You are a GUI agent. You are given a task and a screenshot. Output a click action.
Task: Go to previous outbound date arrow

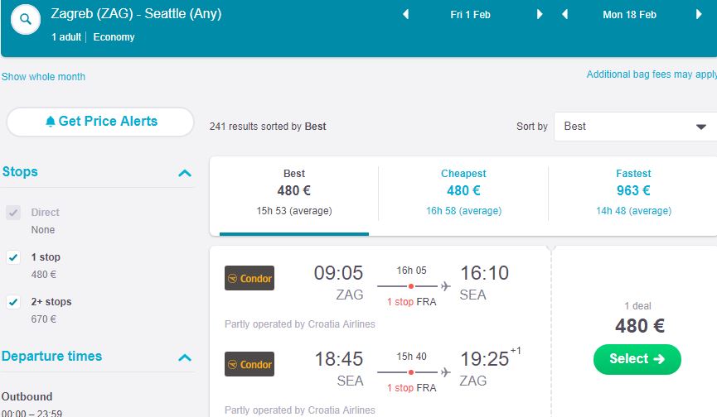406,15
